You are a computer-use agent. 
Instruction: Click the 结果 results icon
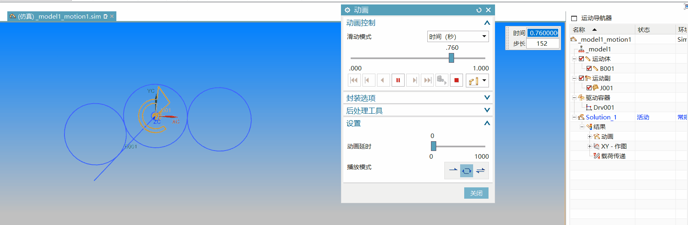[589, 127]
